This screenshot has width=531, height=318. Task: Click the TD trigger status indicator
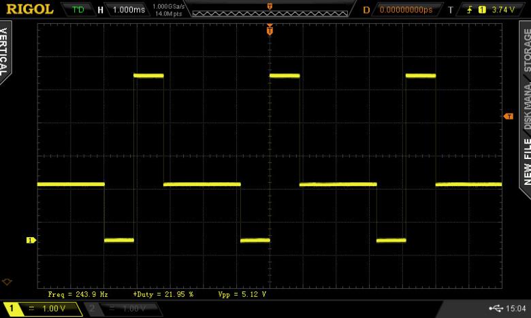(x=78, y=10)
